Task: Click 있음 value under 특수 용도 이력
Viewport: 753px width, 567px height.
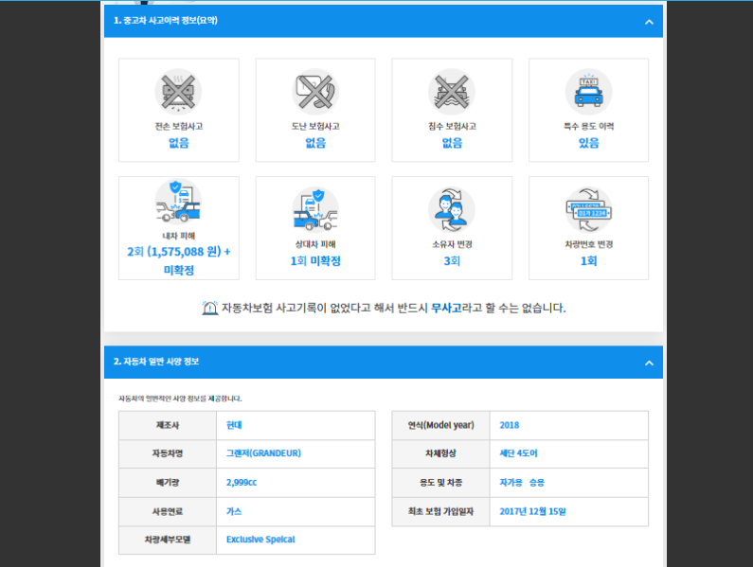Action: [x=589, y=143]
